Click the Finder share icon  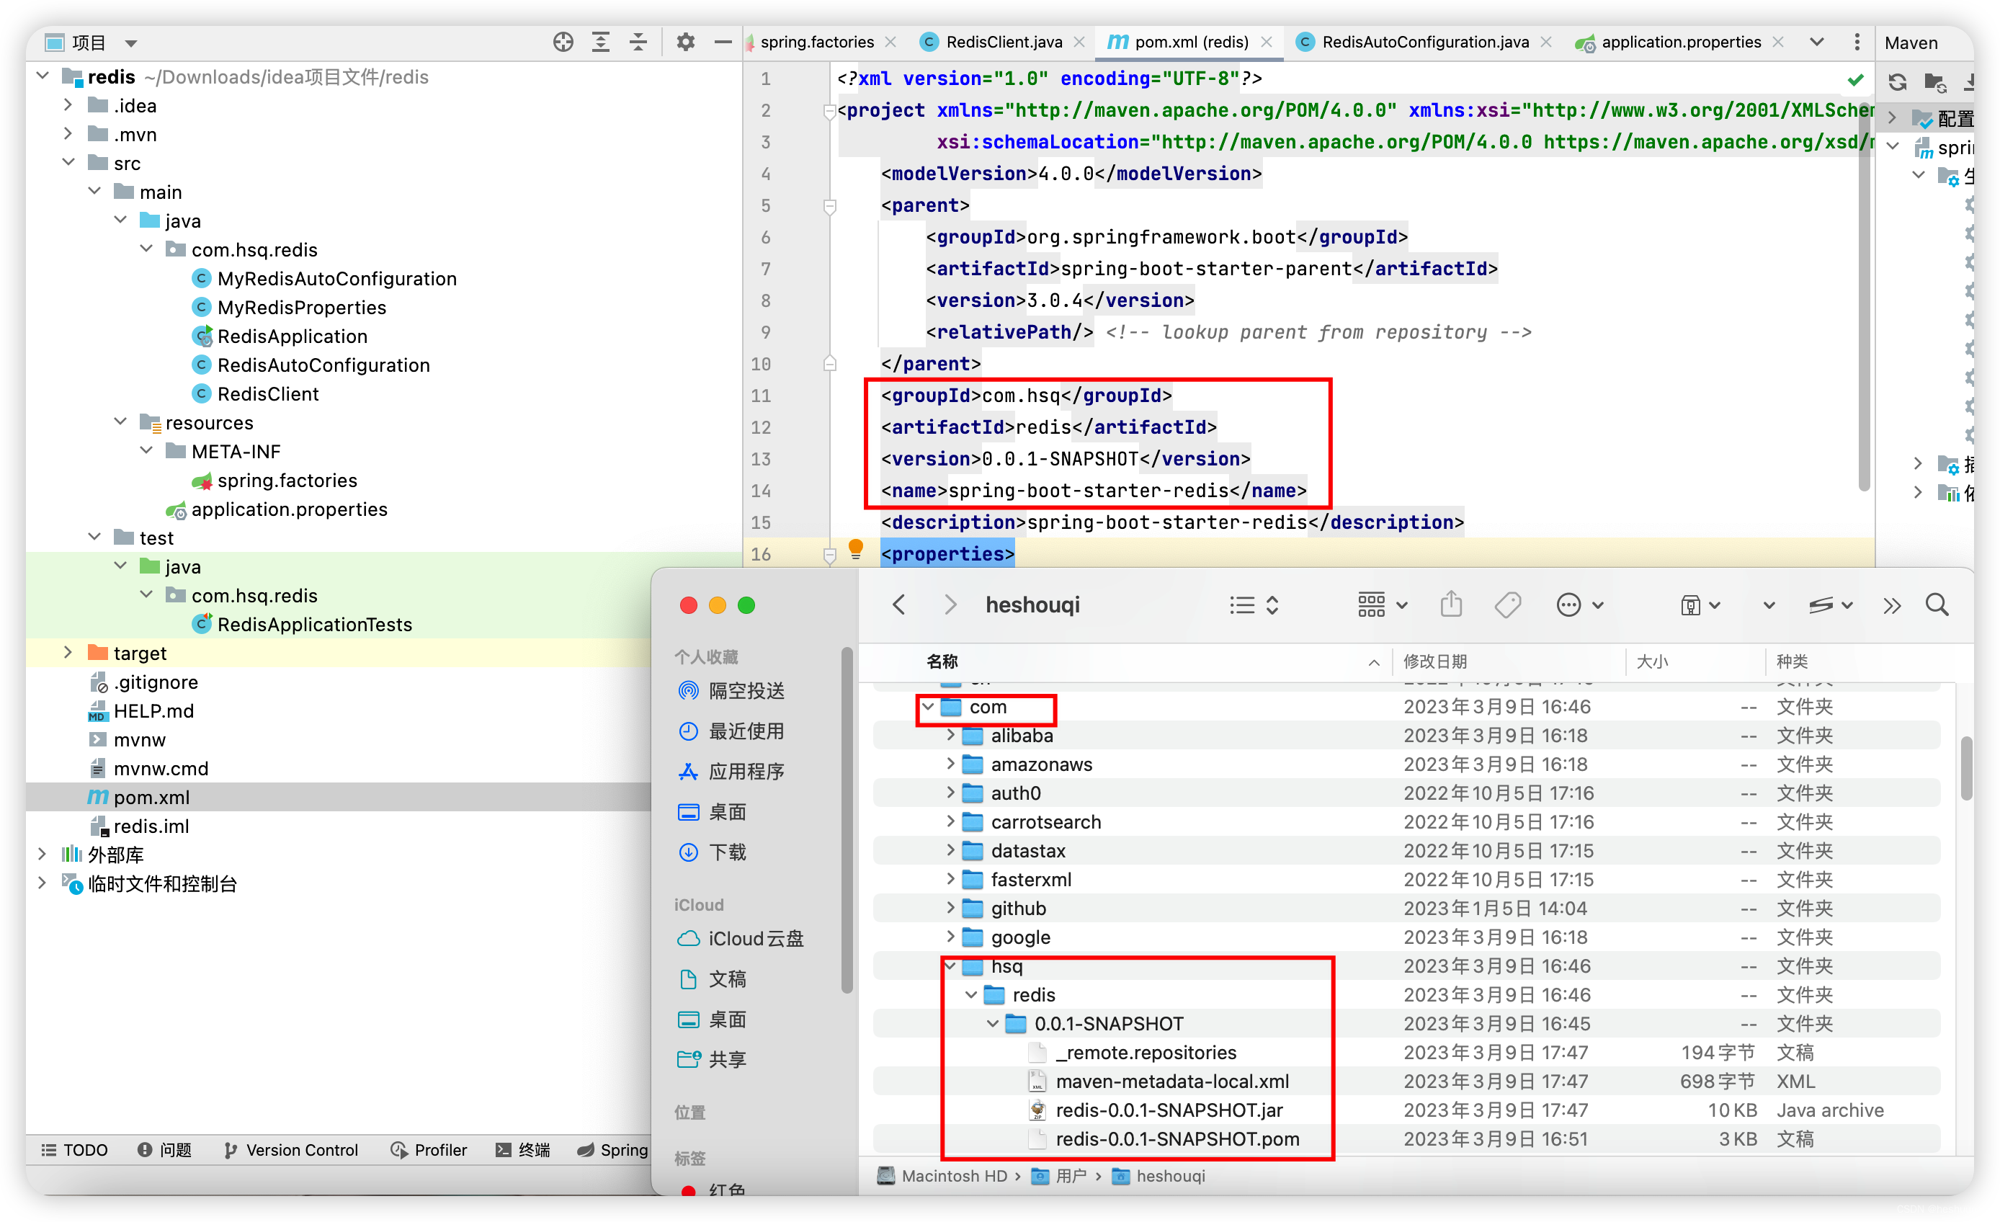click(x=1450, y=605)
